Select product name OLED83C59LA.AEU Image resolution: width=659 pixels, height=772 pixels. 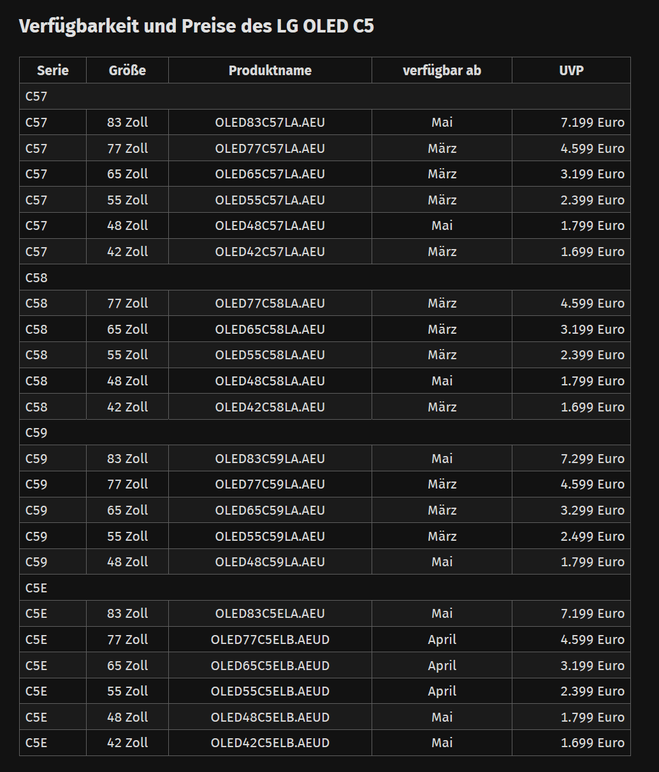270,459
